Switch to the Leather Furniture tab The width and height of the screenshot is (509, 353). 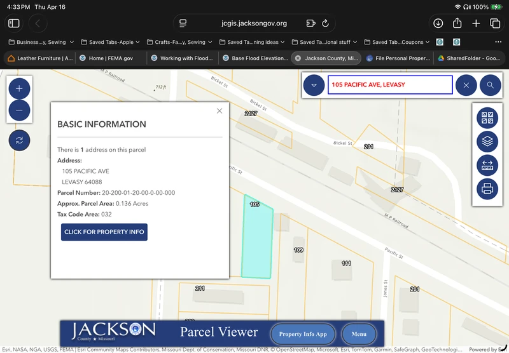click(x=39, y=58)
